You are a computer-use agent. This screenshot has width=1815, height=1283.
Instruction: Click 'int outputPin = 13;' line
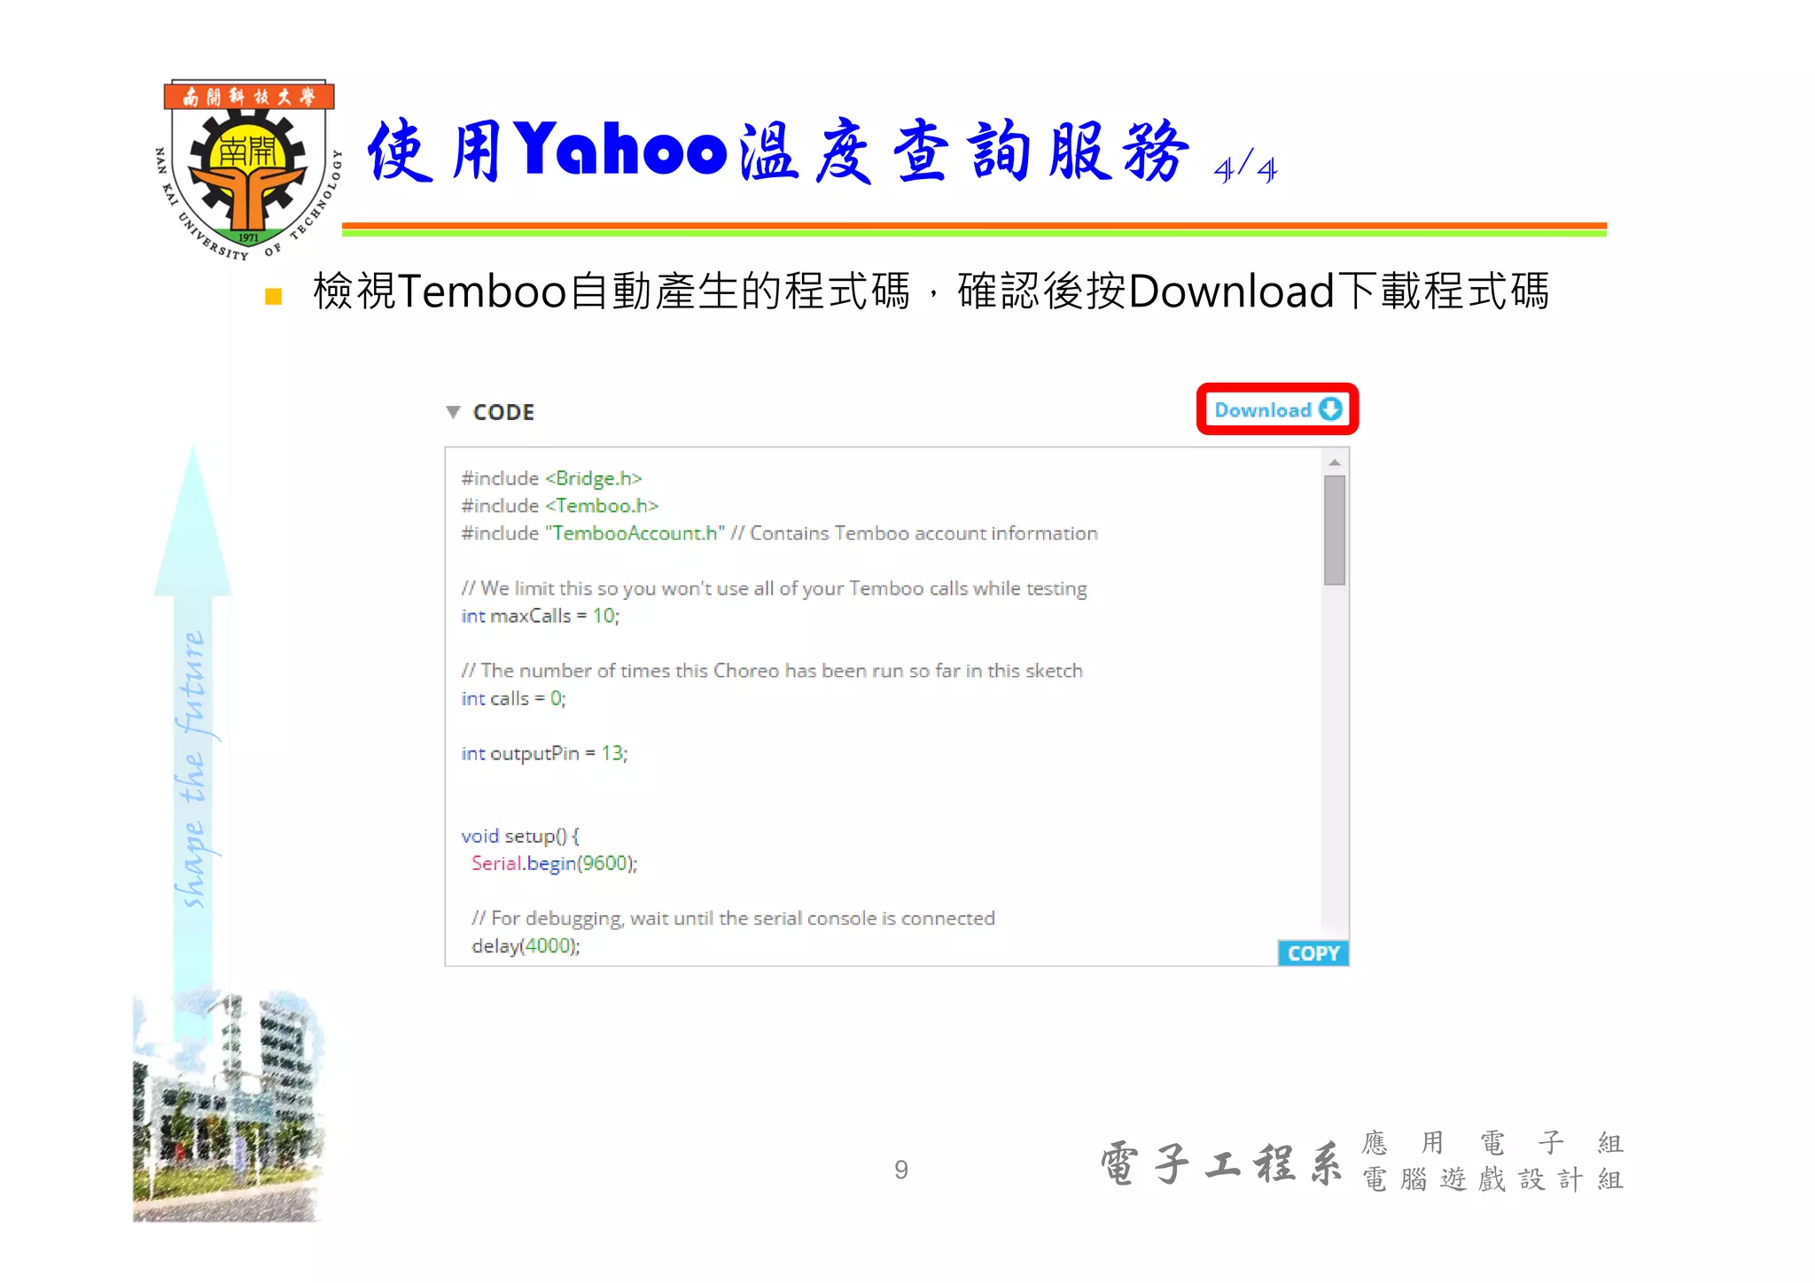[544, 753]
